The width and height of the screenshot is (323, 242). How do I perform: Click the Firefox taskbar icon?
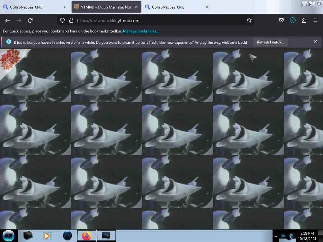[87, 236]
